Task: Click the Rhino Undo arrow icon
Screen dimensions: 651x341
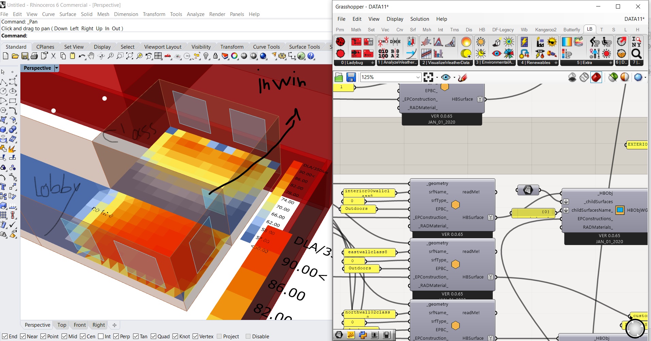Action: coord(82,56)
